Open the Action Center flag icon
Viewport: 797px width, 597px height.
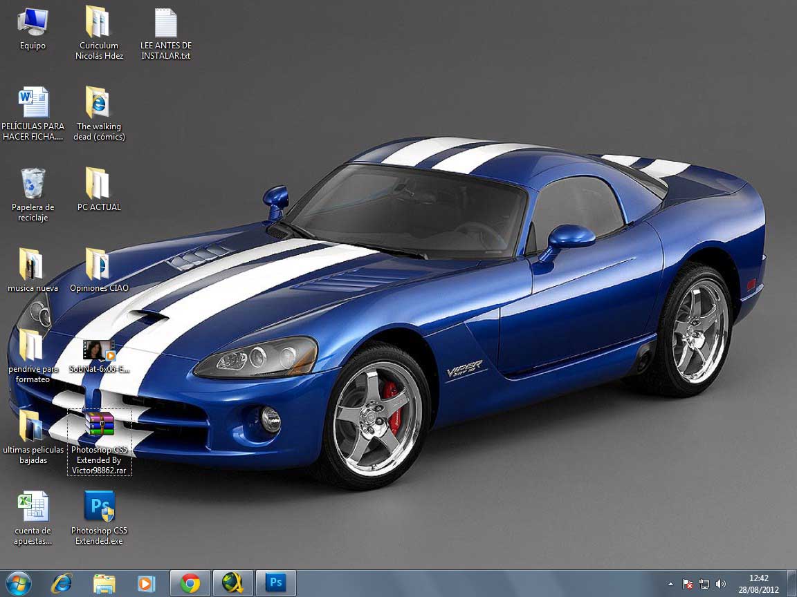(688, 584)
